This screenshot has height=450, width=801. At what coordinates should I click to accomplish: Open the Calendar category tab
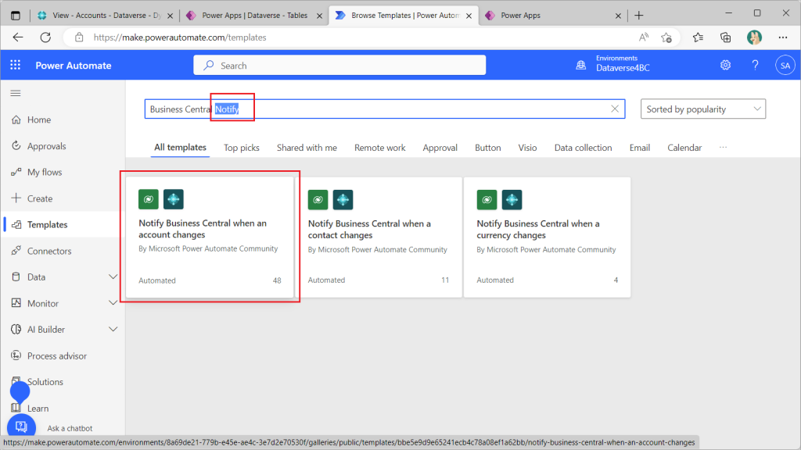684,148
